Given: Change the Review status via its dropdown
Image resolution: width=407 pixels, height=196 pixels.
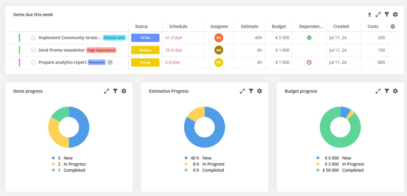Looking at the screenshot, I should click(145, 50).
